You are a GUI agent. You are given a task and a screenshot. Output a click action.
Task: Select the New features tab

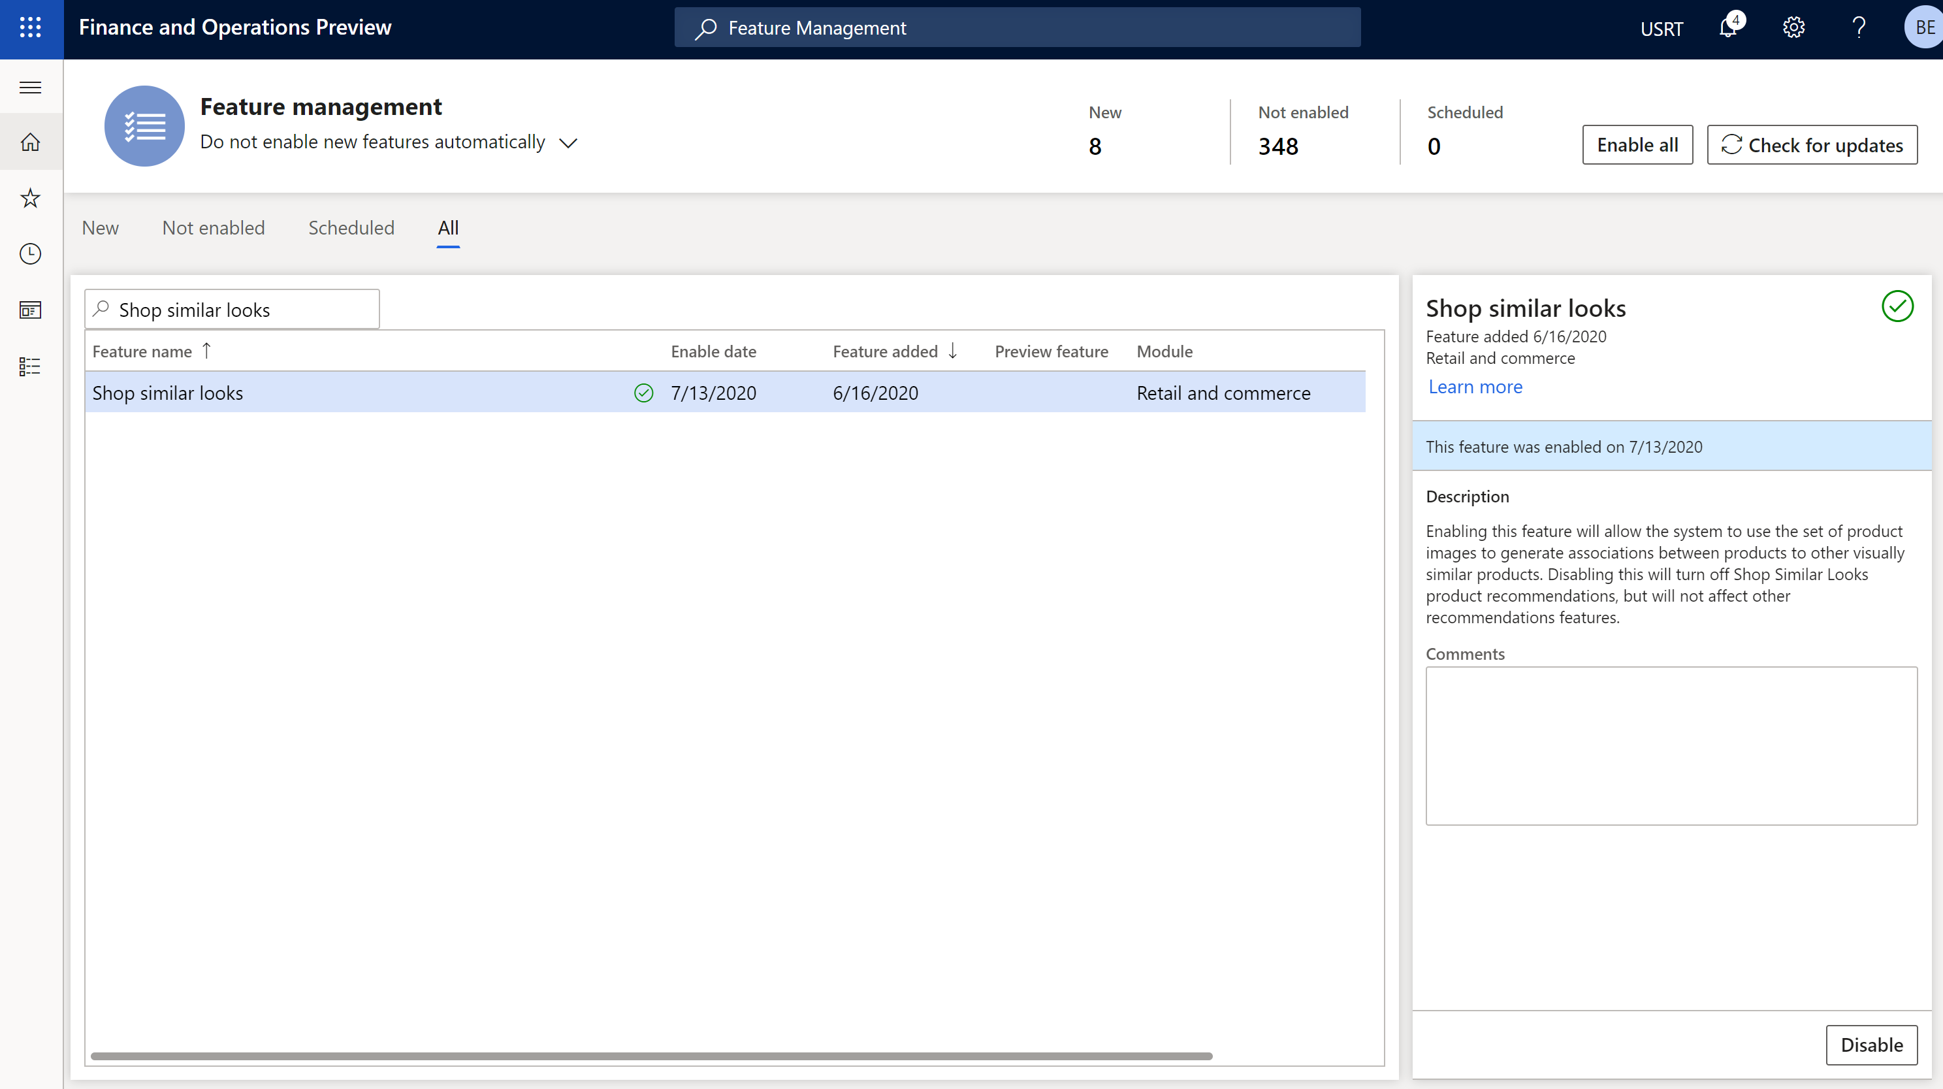tap(99, 225)
